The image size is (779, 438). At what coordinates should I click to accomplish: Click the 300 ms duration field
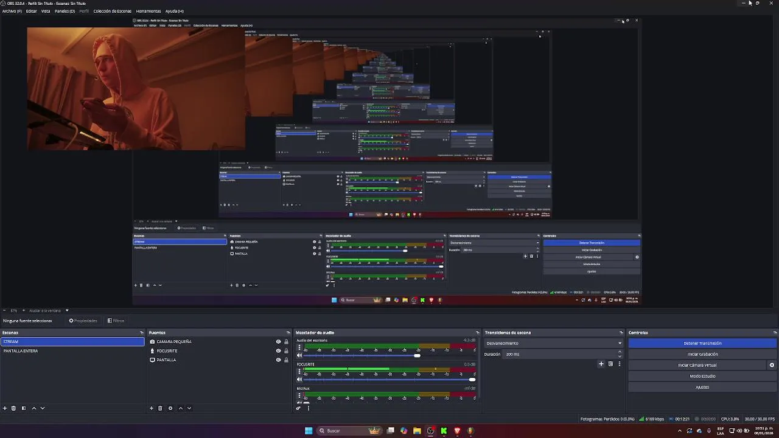(559, 354)
